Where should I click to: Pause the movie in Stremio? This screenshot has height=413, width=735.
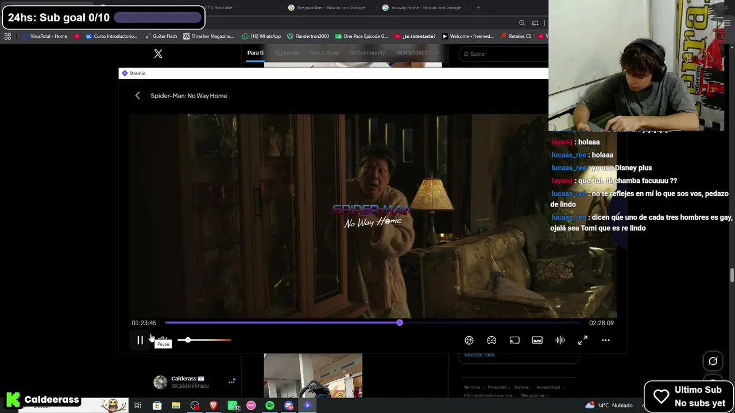click(140, 340)
